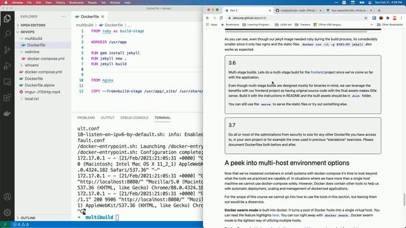Open the Manage gear icon
The height and width of the screenshot is (228, 406).
coord(7,213)
